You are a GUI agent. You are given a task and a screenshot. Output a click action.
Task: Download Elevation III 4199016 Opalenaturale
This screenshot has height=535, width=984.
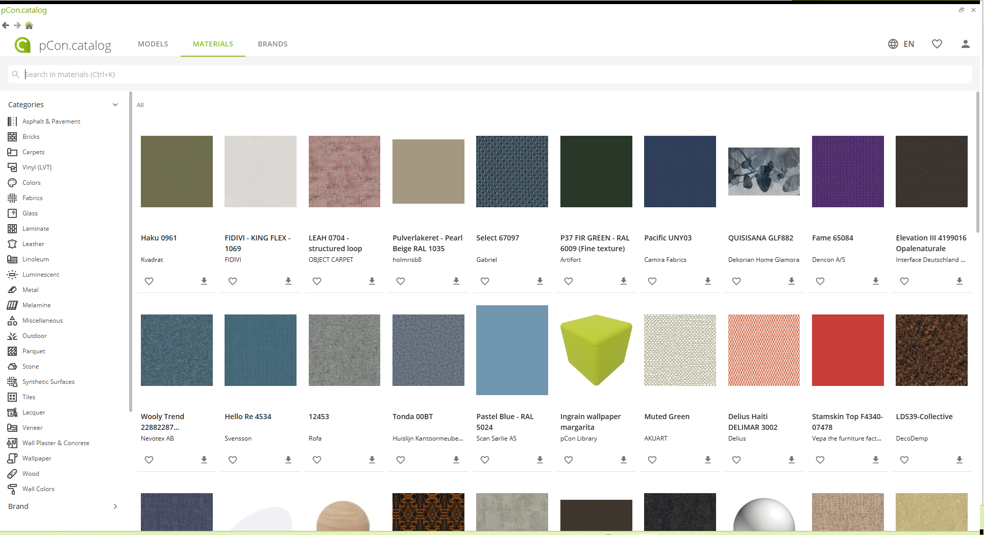(x=960, y=281)
